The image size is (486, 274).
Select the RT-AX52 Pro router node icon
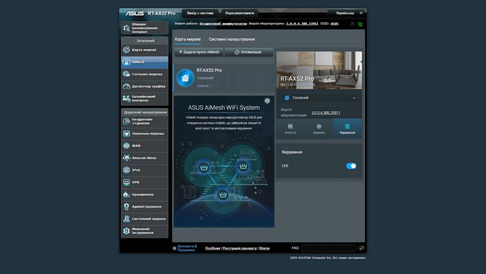click(x=185, y=78)
